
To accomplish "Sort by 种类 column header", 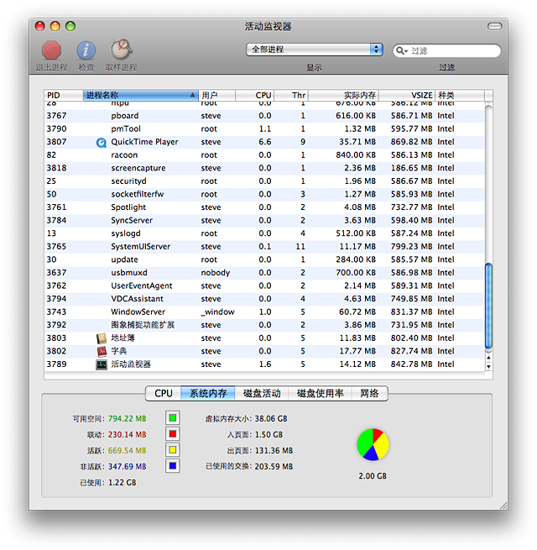I will pyautogui.click(x=460, y=95).
